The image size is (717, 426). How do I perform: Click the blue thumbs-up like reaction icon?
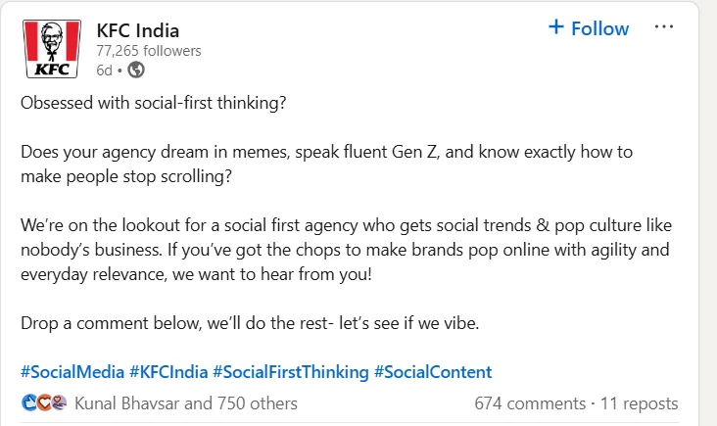(29, 402)
